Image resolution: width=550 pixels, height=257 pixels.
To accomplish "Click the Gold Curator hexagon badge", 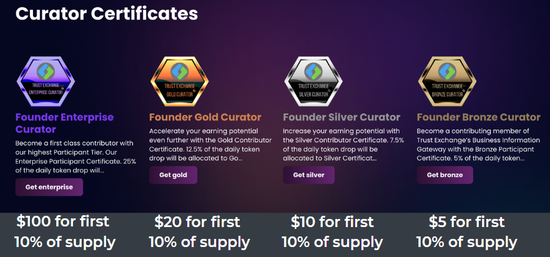I will 180,81.
